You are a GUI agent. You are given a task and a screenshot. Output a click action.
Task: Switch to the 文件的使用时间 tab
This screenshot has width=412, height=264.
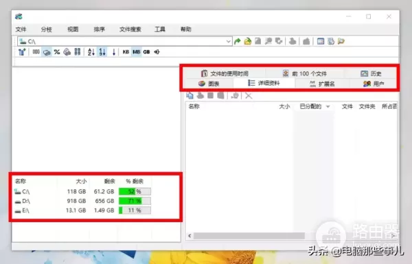pyautogui.click(x=225, y=73)
